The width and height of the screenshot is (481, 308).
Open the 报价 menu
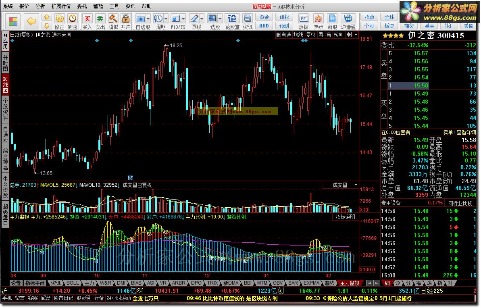[x=24, y=6]
